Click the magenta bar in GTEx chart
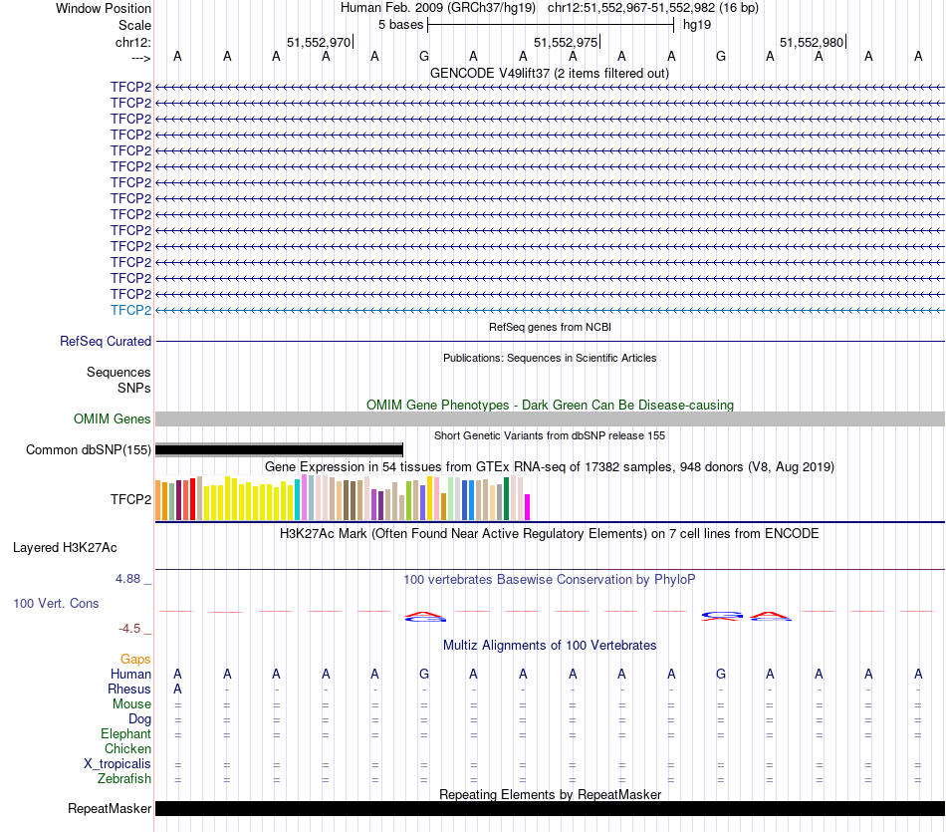This screenshot has width=946, height=832. coord(528,507)
